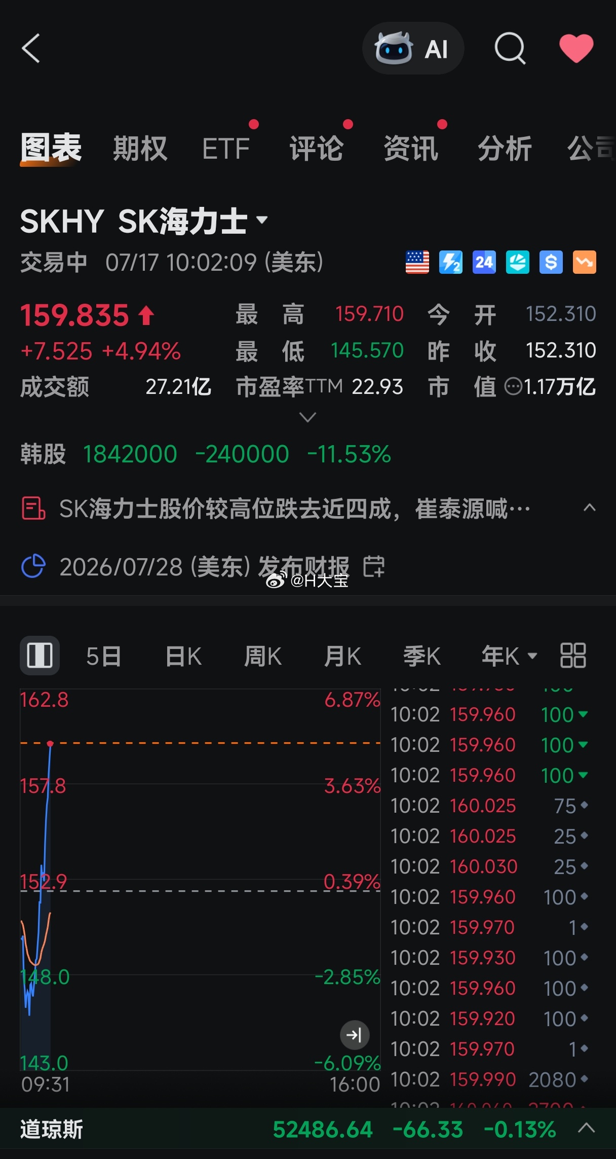Tap the tick with price 159.930
The height and width of the screenshot is (1159, 616).
[x=489, y=958]
